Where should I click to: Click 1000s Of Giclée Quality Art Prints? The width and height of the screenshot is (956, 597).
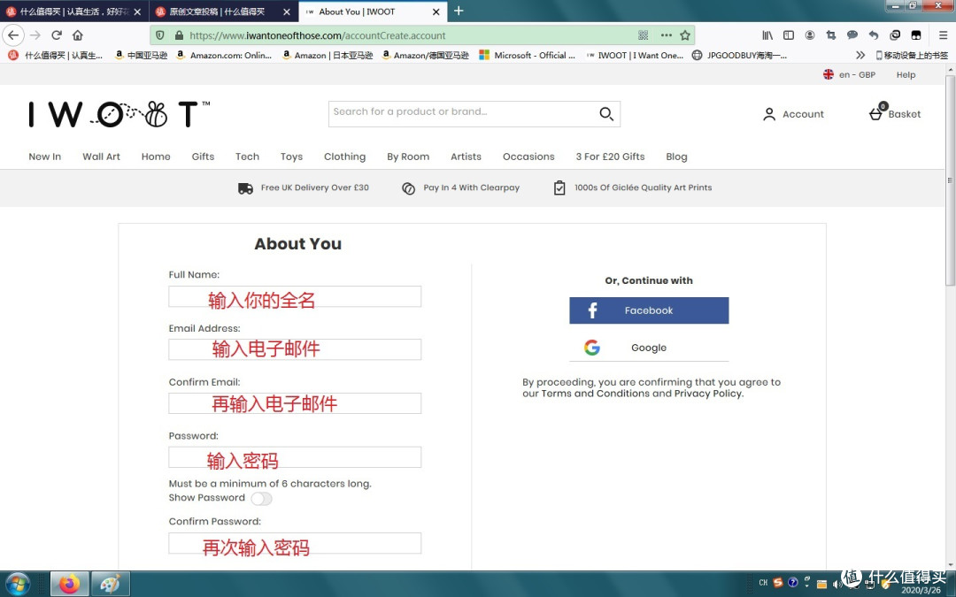click(x=633, y=188)
